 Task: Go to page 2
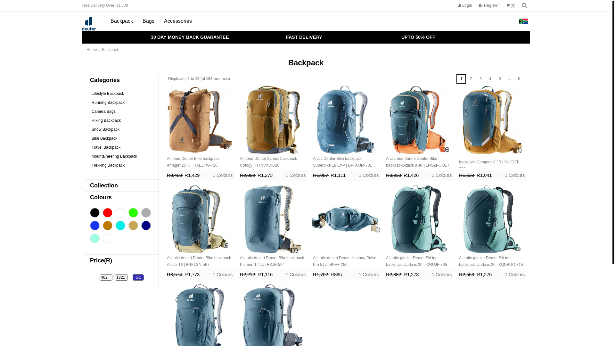pos(471,79)
